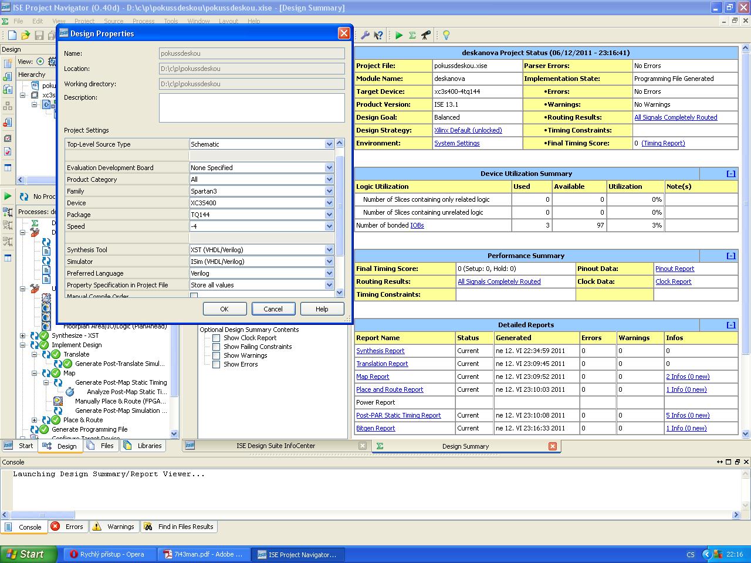Screen dimensions: 751x563
Task: Click the Description text field
Action: coord(252,107)
